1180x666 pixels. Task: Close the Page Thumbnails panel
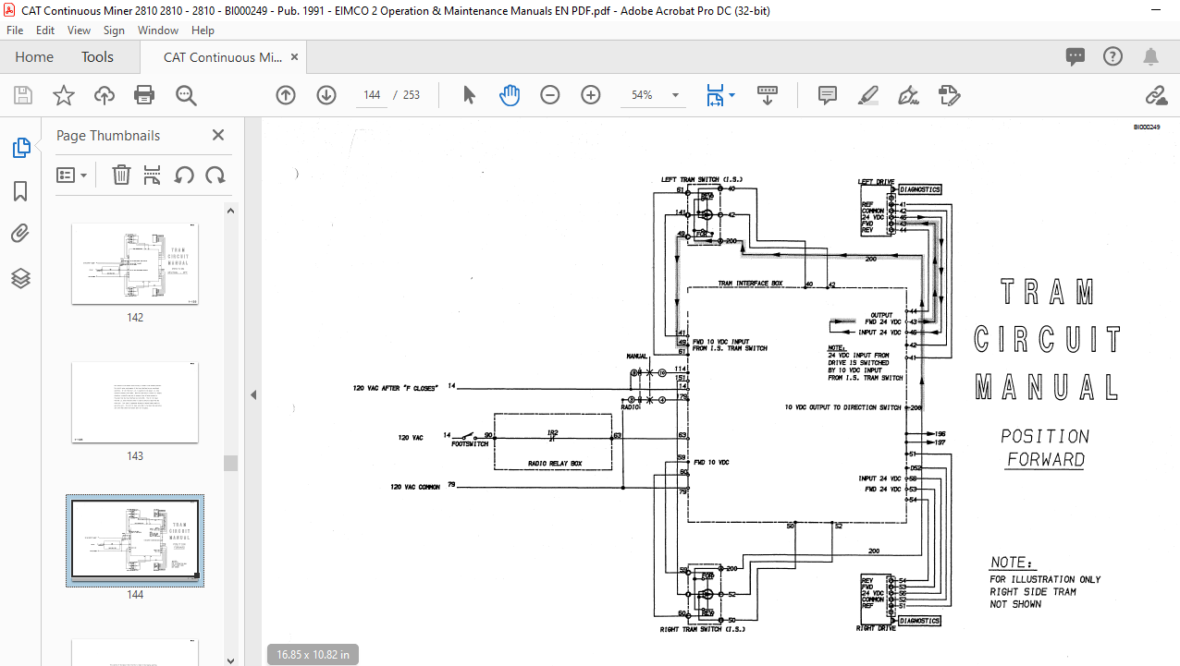coord(218,135)
